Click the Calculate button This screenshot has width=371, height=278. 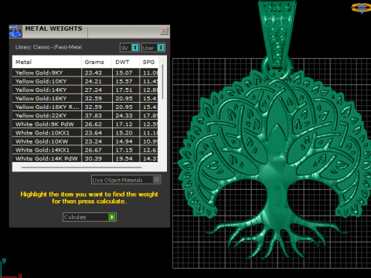click(90, 217)
